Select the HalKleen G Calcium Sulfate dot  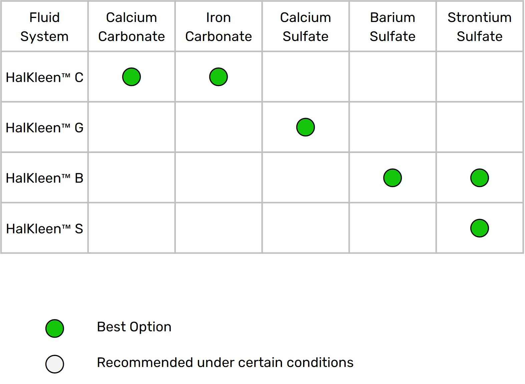tap(305, 127)
